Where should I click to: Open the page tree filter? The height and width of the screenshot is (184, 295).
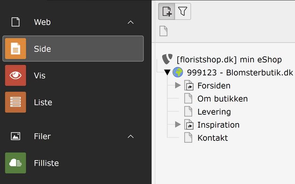coord(183,11)
